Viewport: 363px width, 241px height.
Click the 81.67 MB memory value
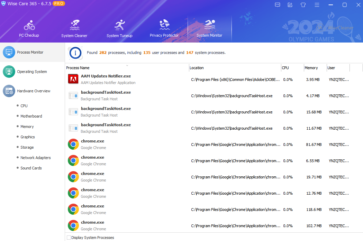[314, 145]
